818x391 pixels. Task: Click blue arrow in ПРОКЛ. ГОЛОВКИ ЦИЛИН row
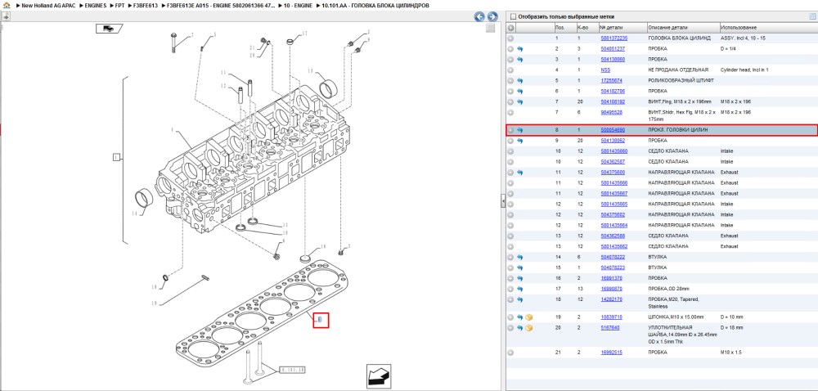coord(520,130)
